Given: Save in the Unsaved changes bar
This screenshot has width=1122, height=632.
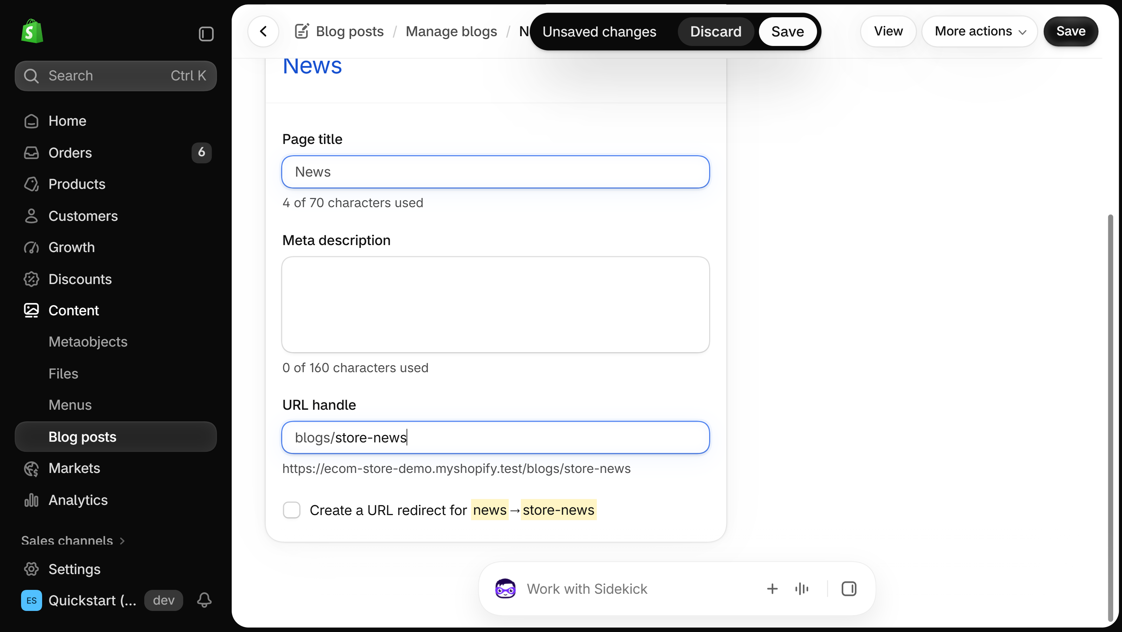Looking at the screenshot, I should (x=787, y=31).
